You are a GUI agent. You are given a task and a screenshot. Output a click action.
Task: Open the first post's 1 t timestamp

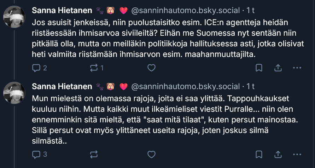click(x=250, y=11)
